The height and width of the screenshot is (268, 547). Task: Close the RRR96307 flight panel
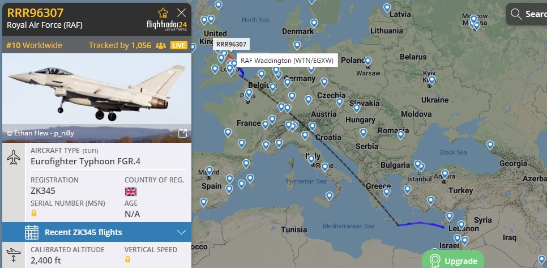coord(181,13)
